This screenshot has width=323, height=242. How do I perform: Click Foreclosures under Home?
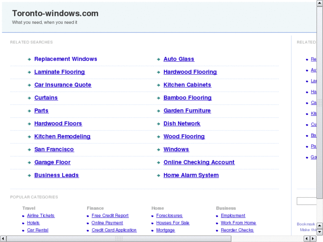tap(169, 216)
